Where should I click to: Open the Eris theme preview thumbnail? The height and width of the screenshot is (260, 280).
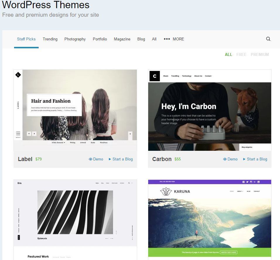pyautogui.click(x=75, y=212)
